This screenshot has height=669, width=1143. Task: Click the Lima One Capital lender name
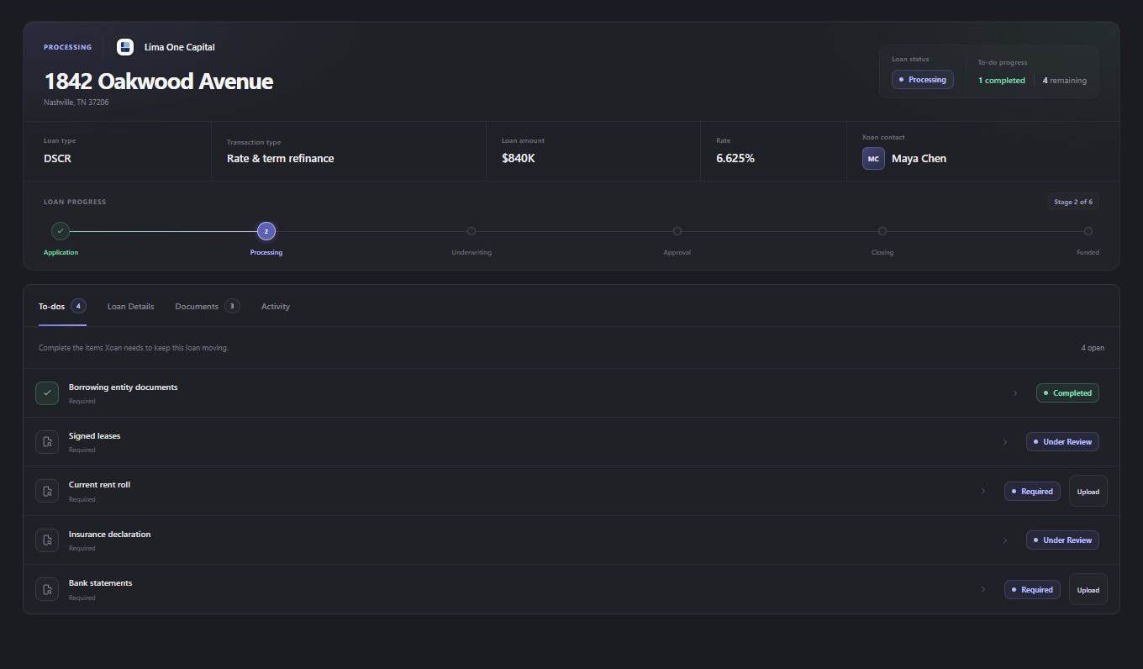(180, 47)
